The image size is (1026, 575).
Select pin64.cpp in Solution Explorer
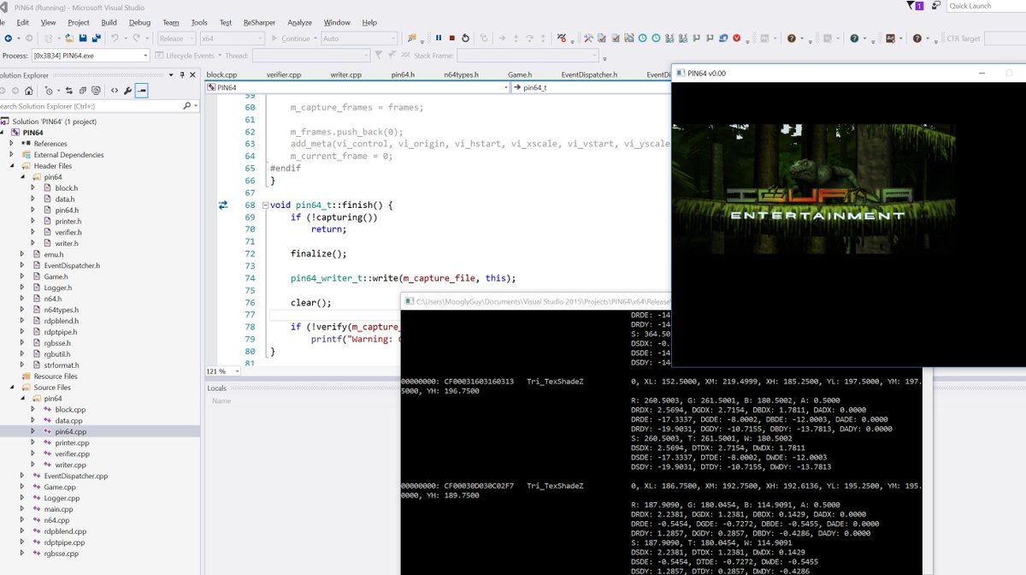pos(71,432)
